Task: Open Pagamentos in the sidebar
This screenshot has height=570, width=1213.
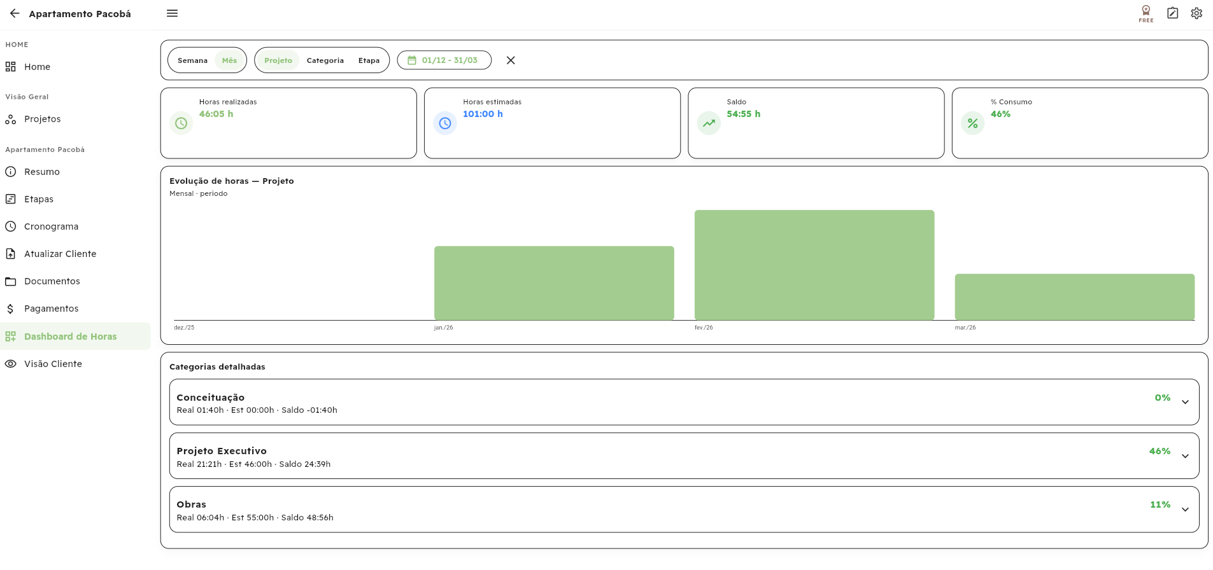Action: (51, 309)
